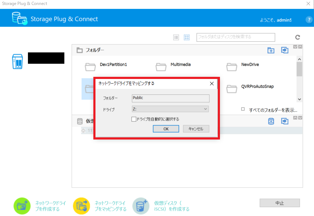This screenshot has width=314, height=216.
Task: Open the Multimedia folder icon
Action: point(161,67)
